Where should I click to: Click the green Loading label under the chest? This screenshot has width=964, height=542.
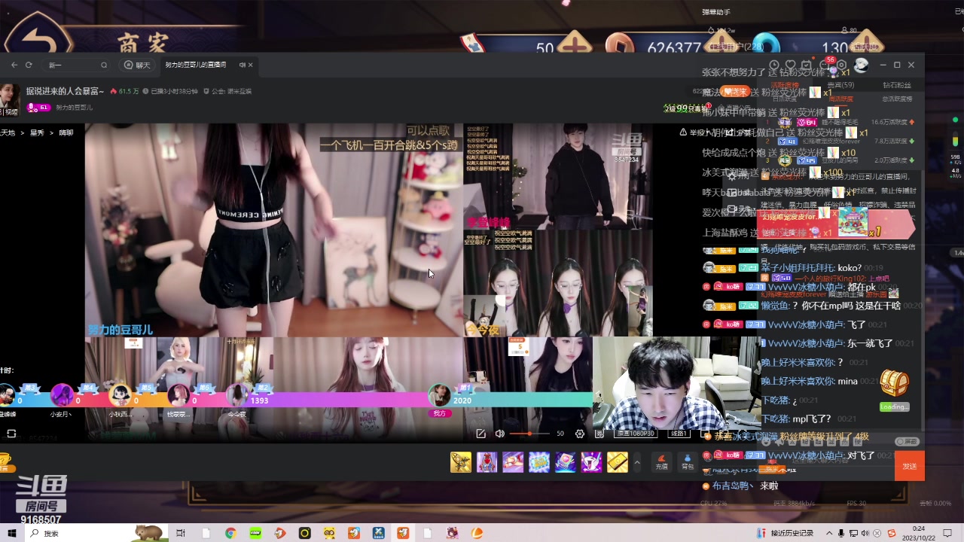point(894,406)
